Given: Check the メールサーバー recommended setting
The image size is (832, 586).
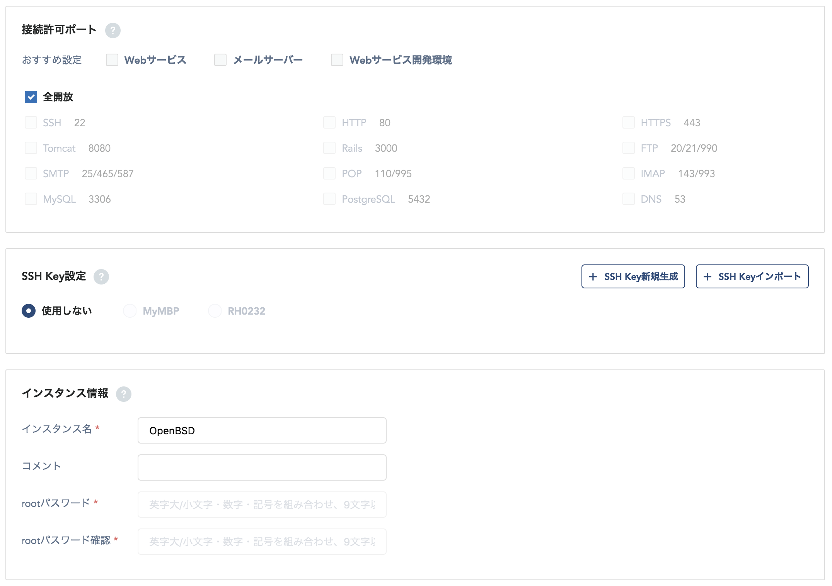Looking at the screenshot, I should point(220,60).
